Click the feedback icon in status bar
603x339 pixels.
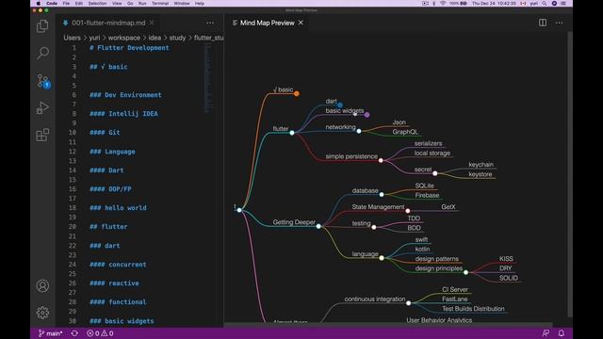pyautogui.click(x=546, y=333)
